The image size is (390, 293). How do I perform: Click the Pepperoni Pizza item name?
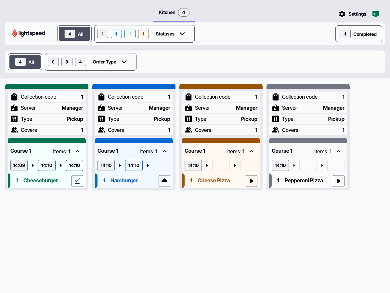pos(304,181)
